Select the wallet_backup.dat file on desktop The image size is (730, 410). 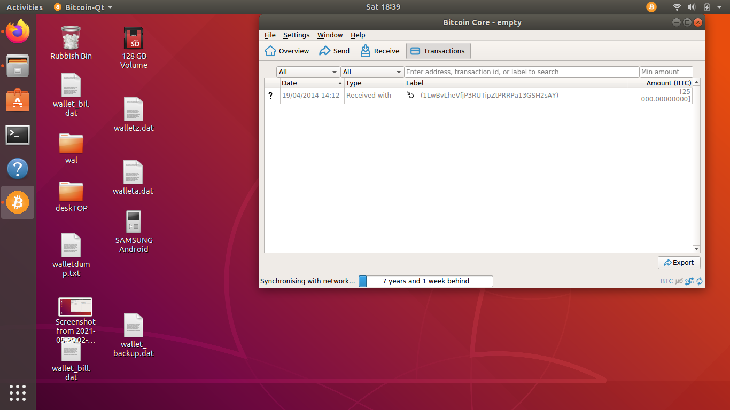134,335
